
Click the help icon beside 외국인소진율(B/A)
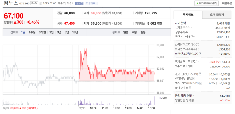pos(200,54)
